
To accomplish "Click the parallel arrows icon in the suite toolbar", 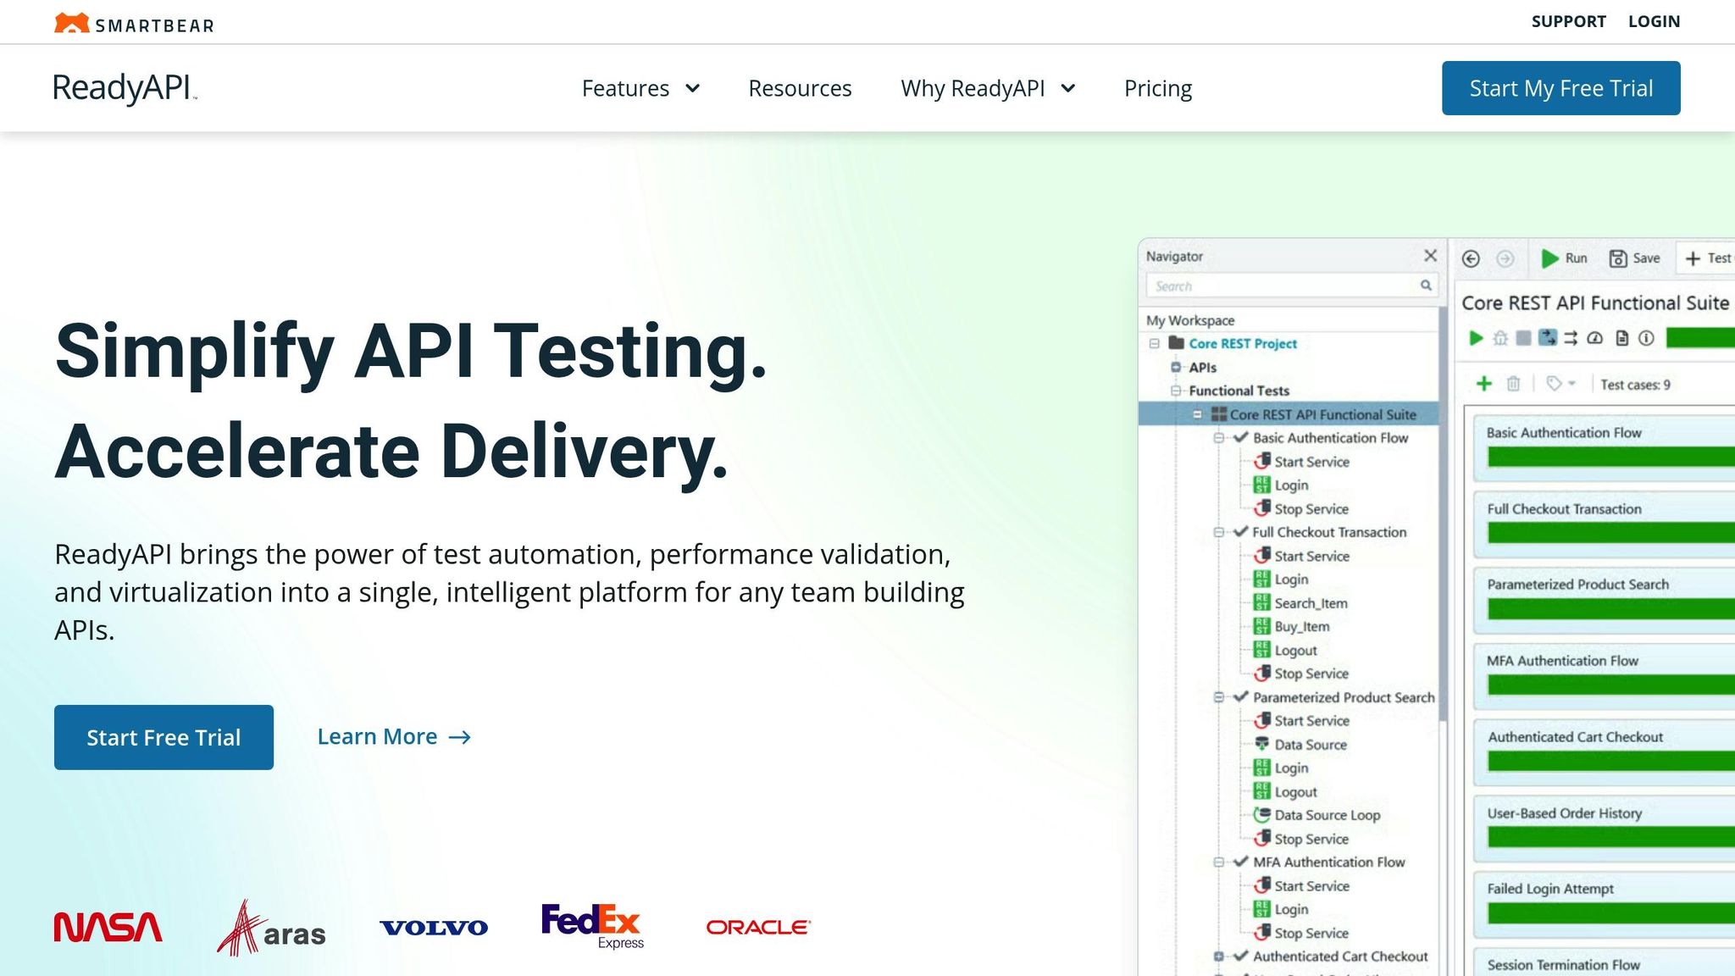I will 1571,338.
